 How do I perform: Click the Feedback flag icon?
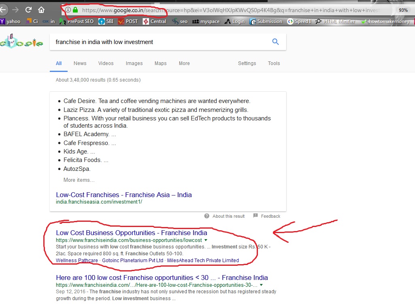(x=255, y=216)
